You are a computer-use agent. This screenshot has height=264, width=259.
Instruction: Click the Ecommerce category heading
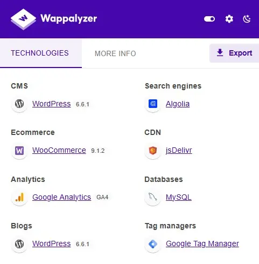tap(33, 132)
